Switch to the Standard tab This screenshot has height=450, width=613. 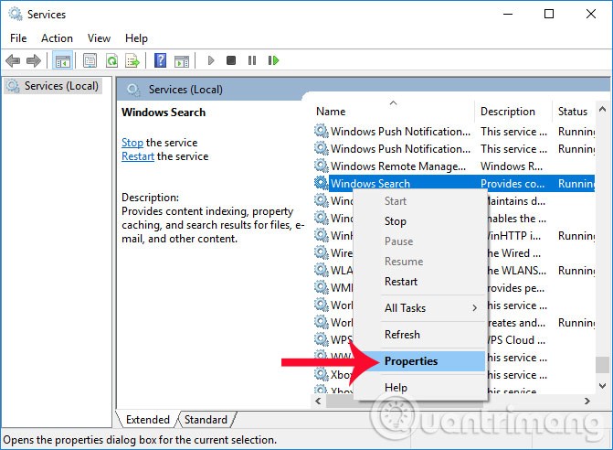click(x=206, y=420)
